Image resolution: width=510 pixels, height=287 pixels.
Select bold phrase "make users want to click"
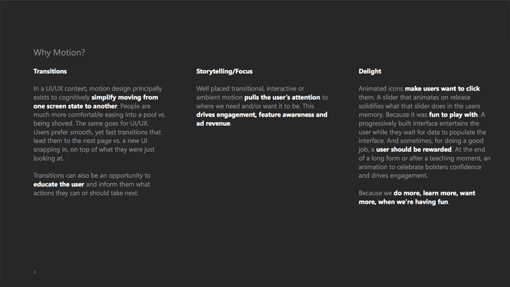click(x=442, y=89)
